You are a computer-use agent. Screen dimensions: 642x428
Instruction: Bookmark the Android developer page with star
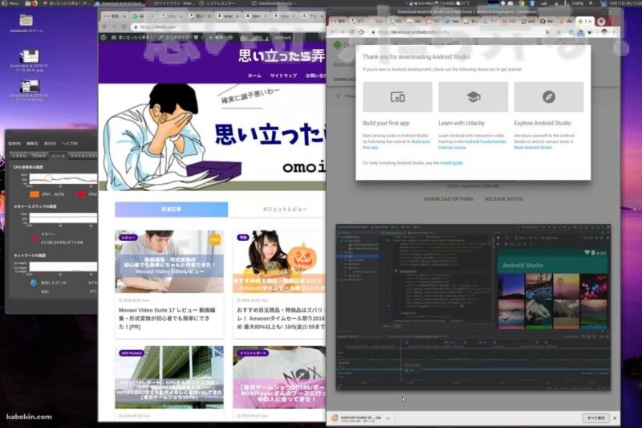pyautogui.click(x=559, y=31)
